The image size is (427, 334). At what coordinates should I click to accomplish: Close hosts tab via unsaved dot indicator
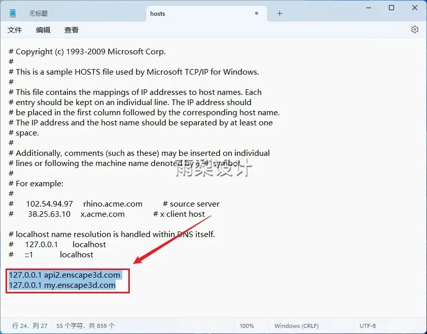256,13
